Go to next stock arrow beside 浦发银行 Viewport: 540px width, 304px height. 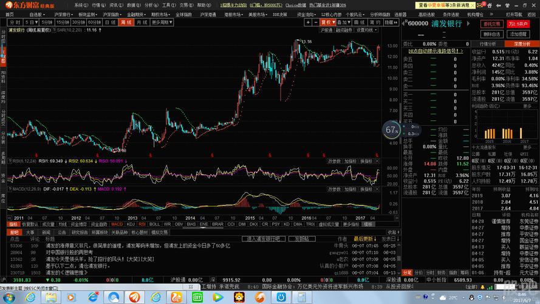468,24
